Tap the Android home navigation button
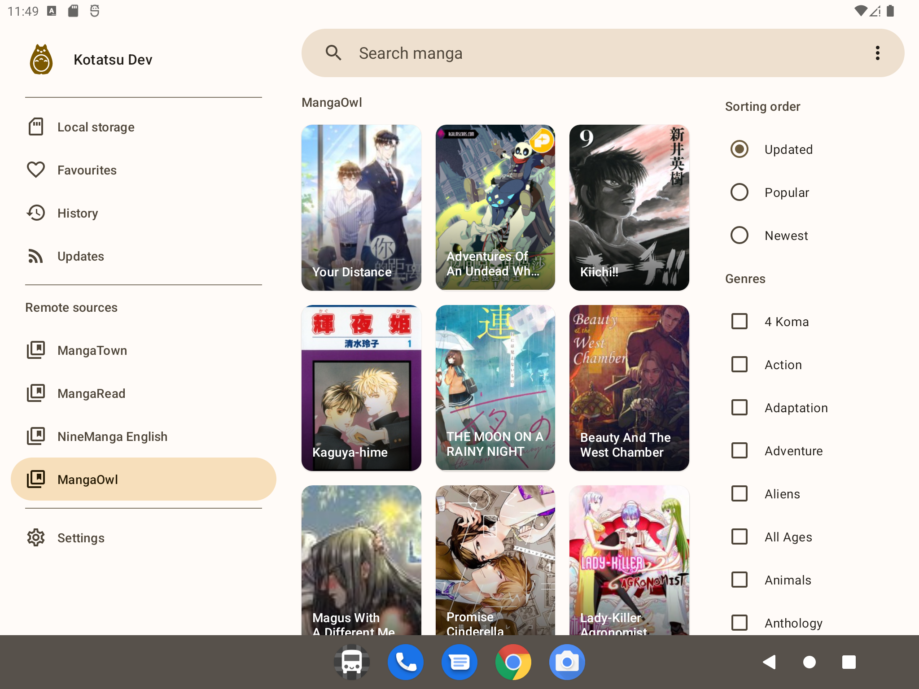The image size is (919, 689). (810, 662)
